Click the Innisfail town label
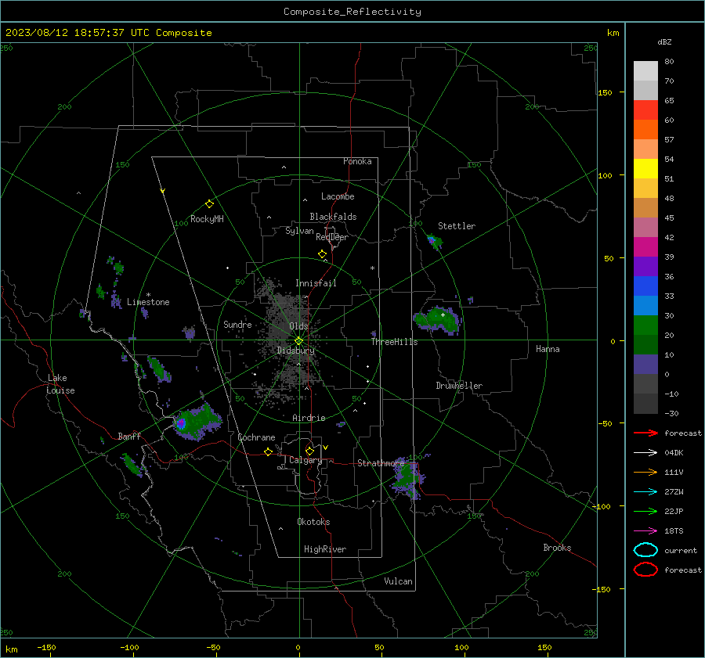 click(316, 283)
